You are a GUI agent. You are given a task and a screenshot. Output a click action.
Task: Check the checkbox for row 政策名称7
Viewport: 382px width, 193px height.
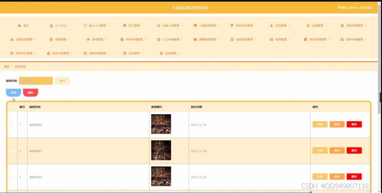pos(11,151)
